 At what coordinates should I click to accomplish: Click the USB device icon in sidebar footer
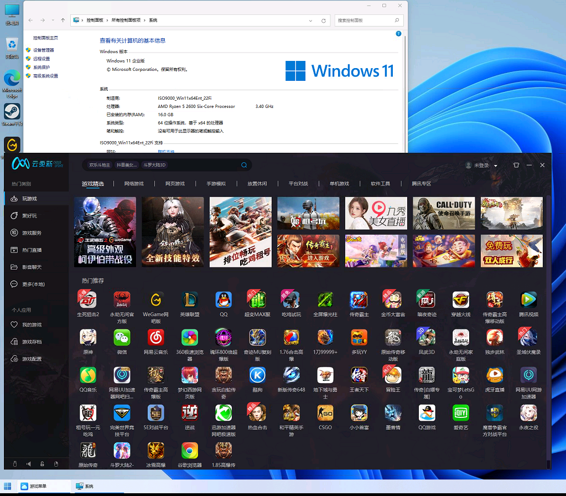click(x=15, y=464)
